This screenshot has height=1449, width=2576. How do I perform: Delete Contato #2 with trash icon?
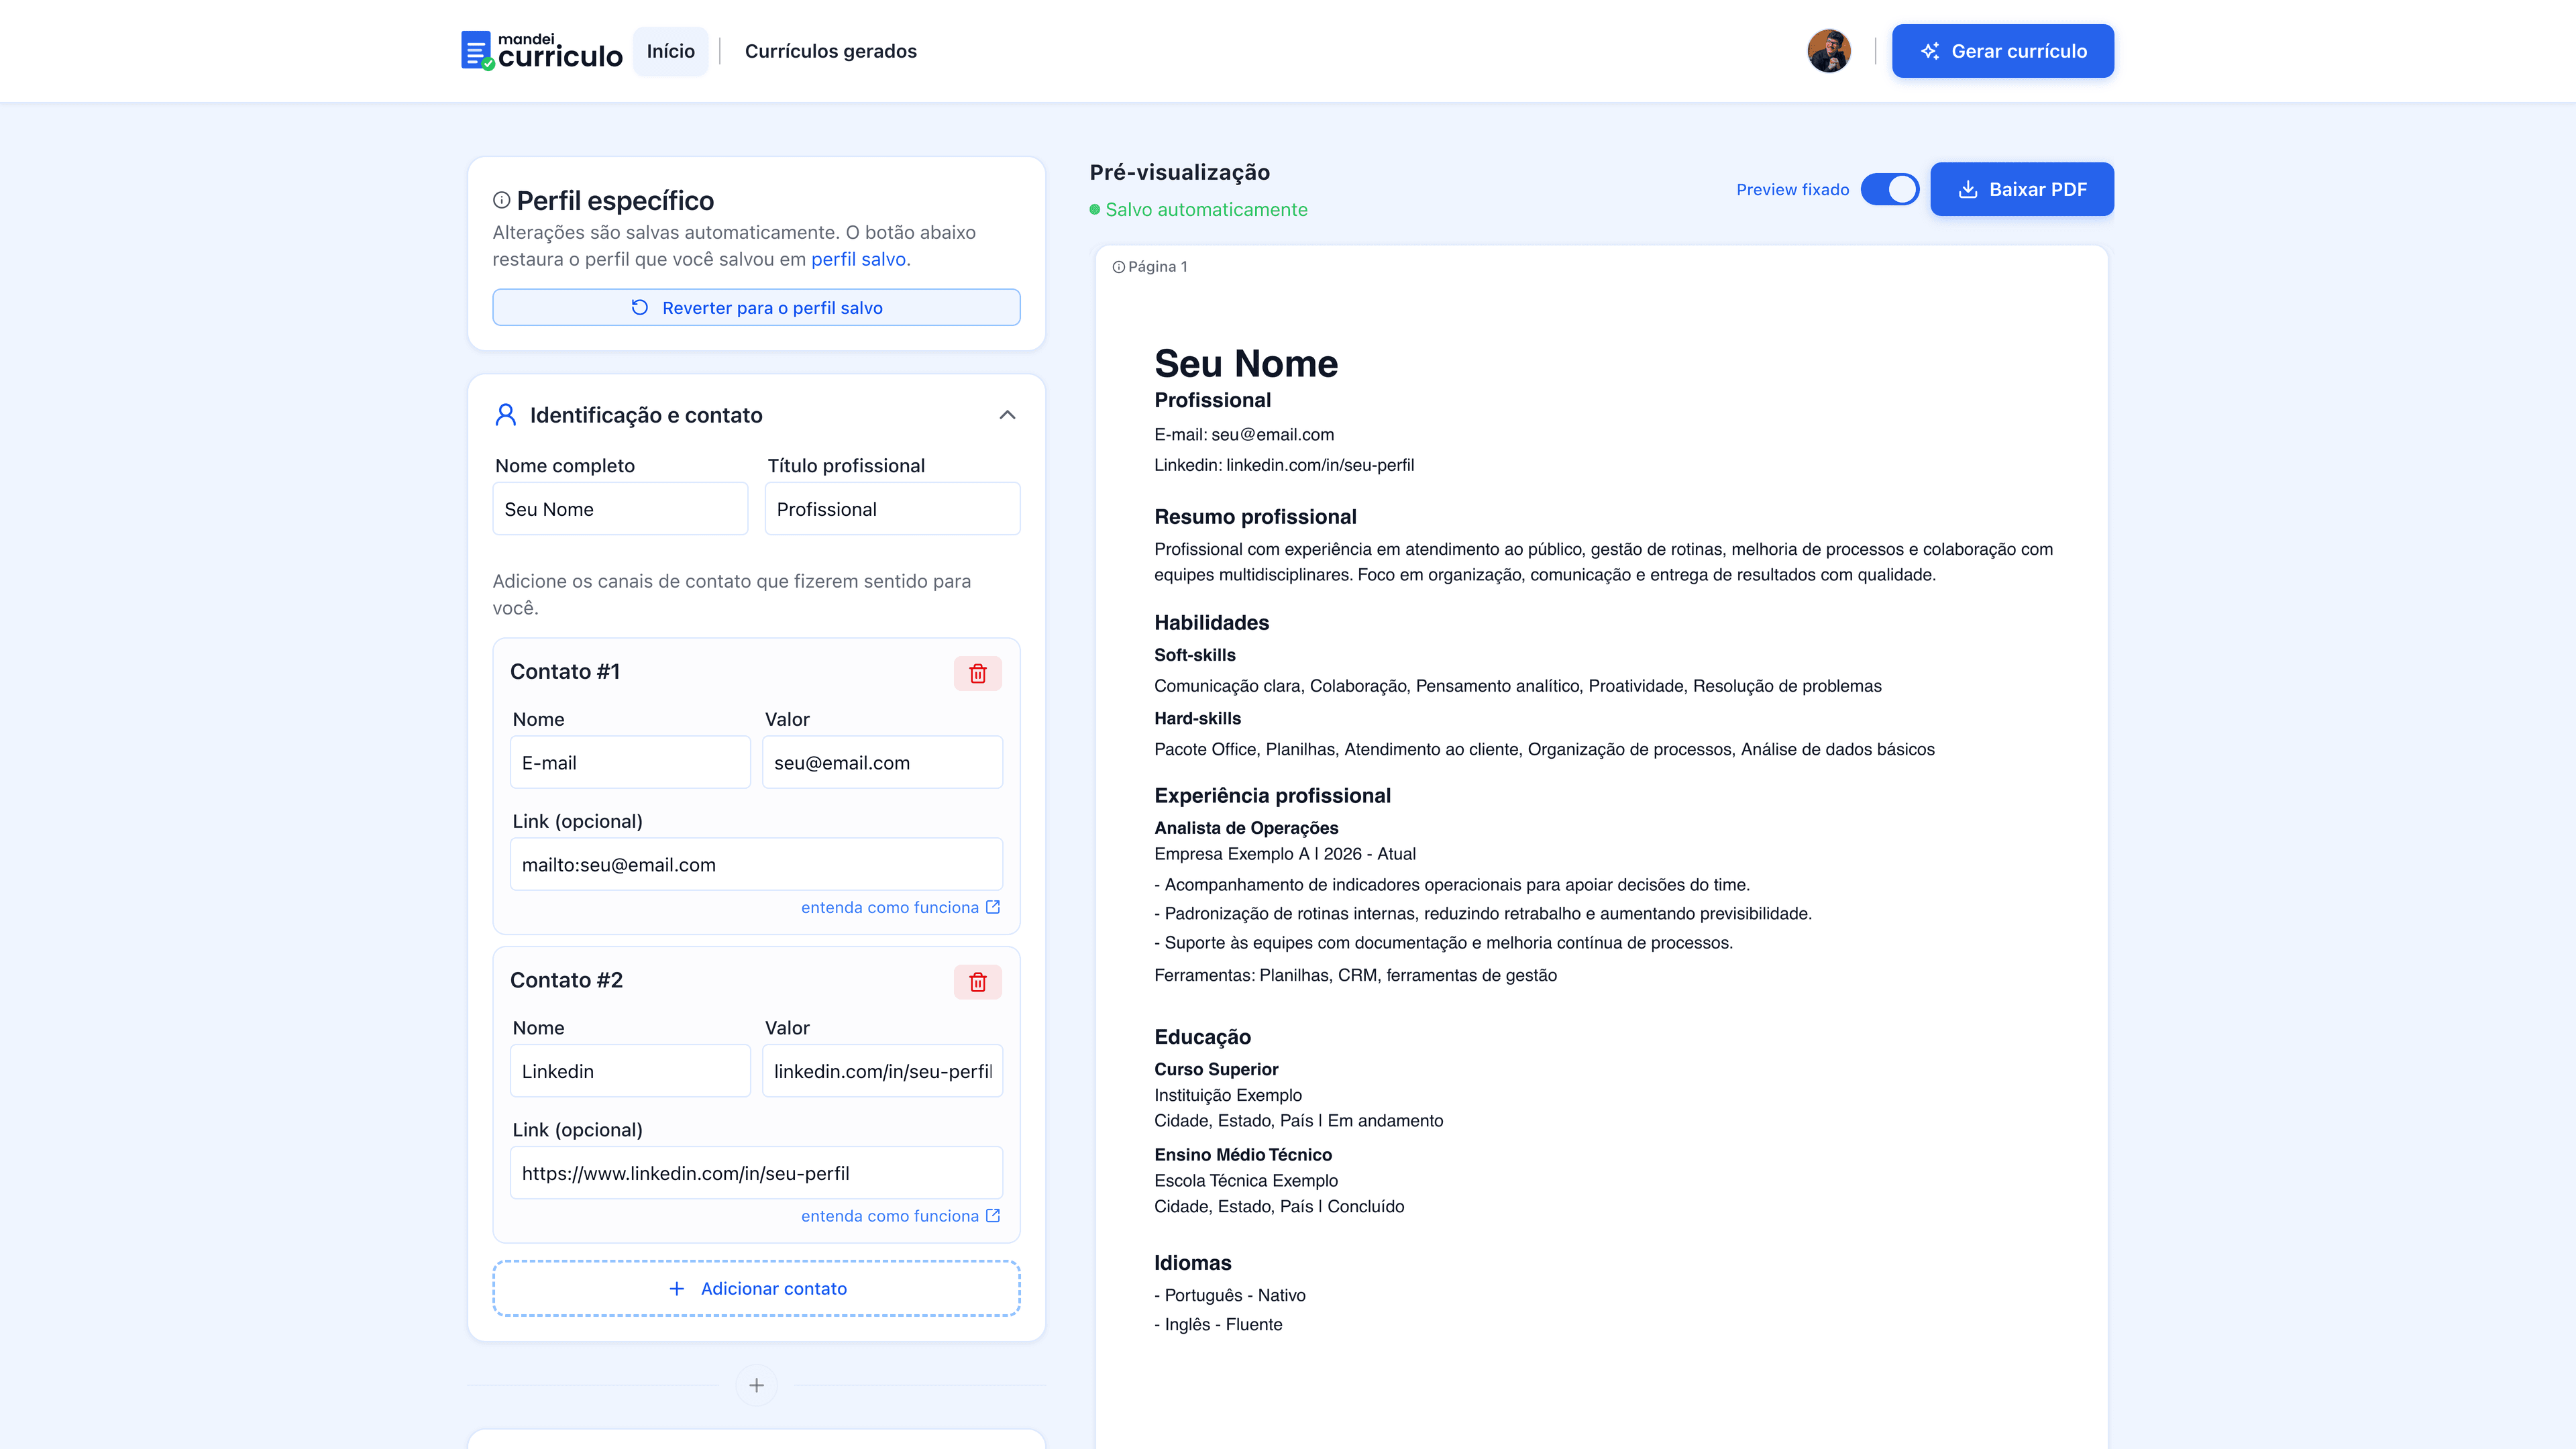(977, 982)
